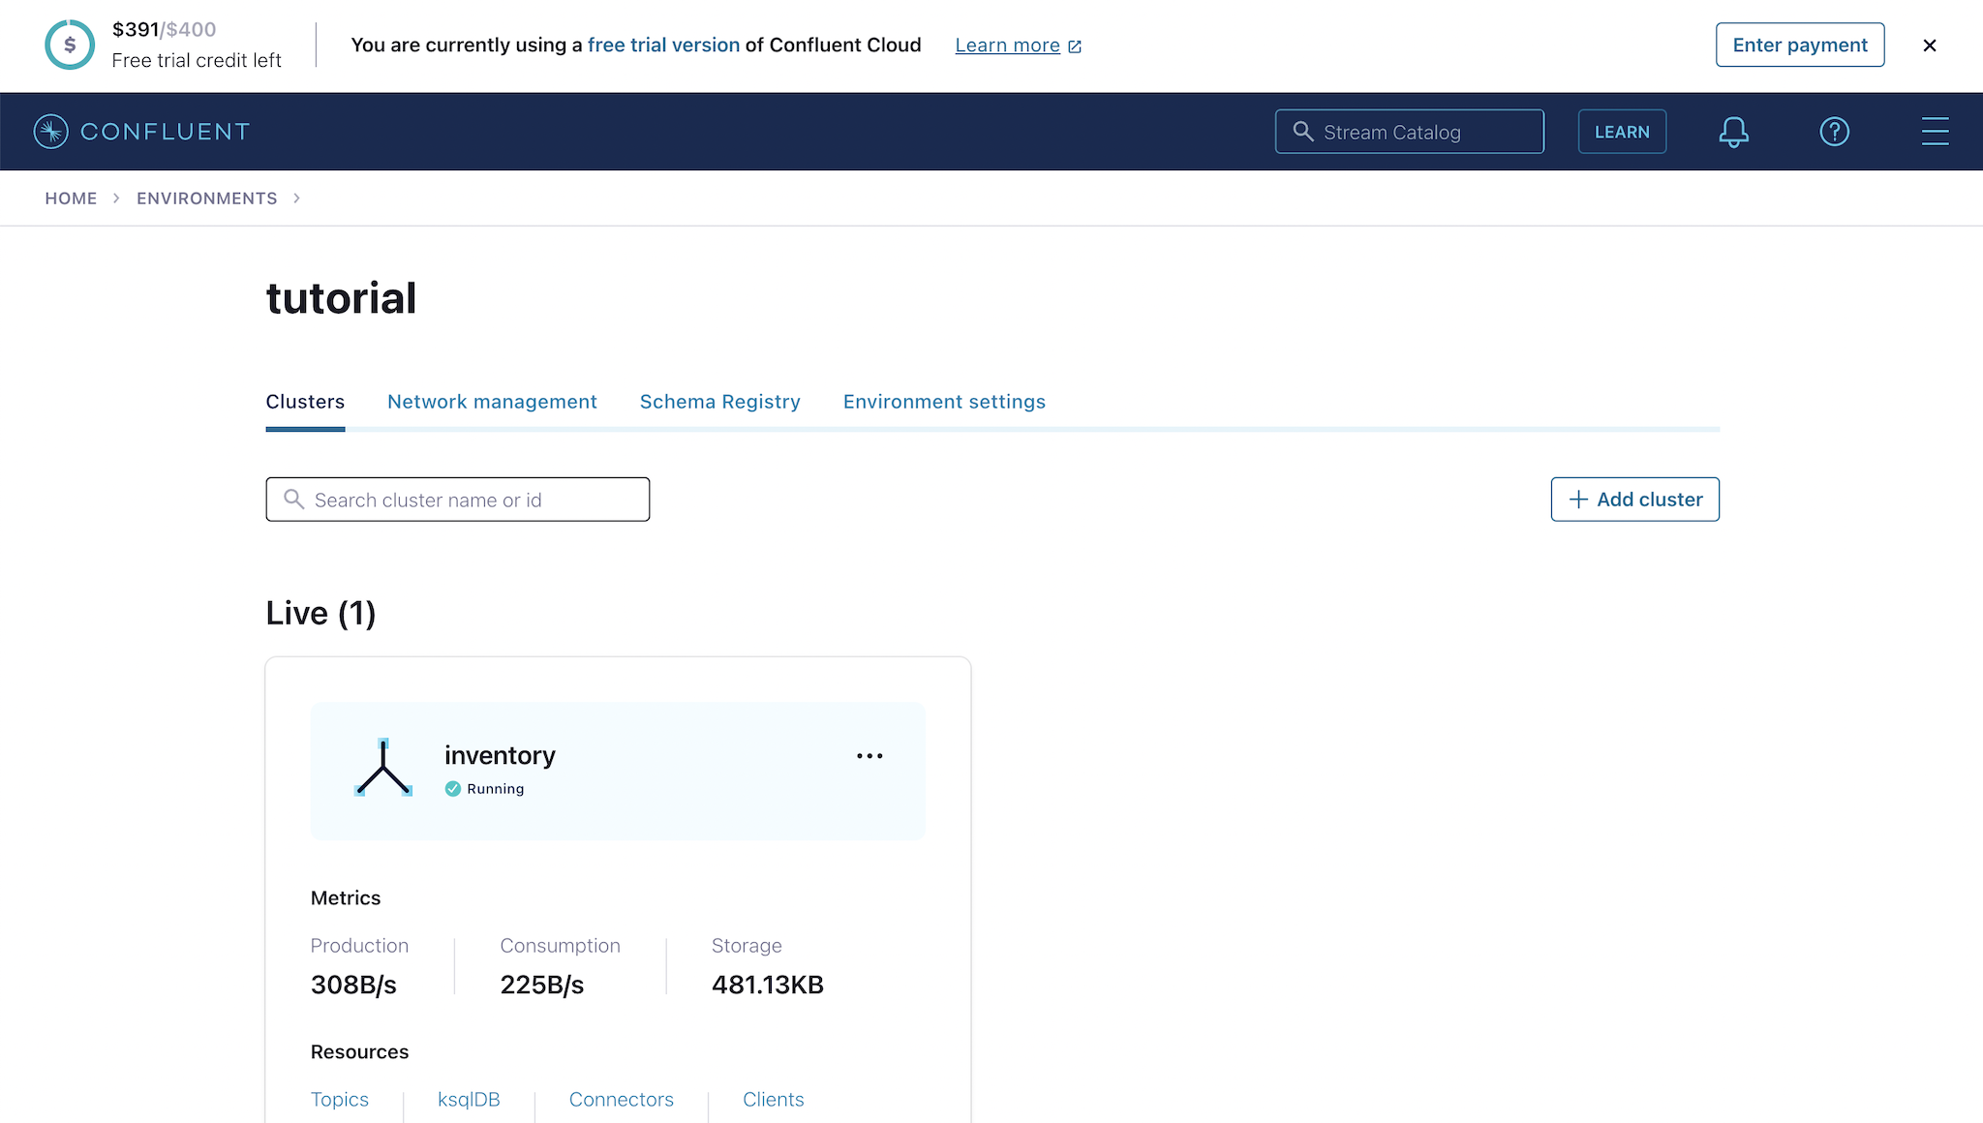This screenshot has width=1983, height=1123.
Task: Open the inventory cluster ellipsis menu
Action: click(869, 756)
